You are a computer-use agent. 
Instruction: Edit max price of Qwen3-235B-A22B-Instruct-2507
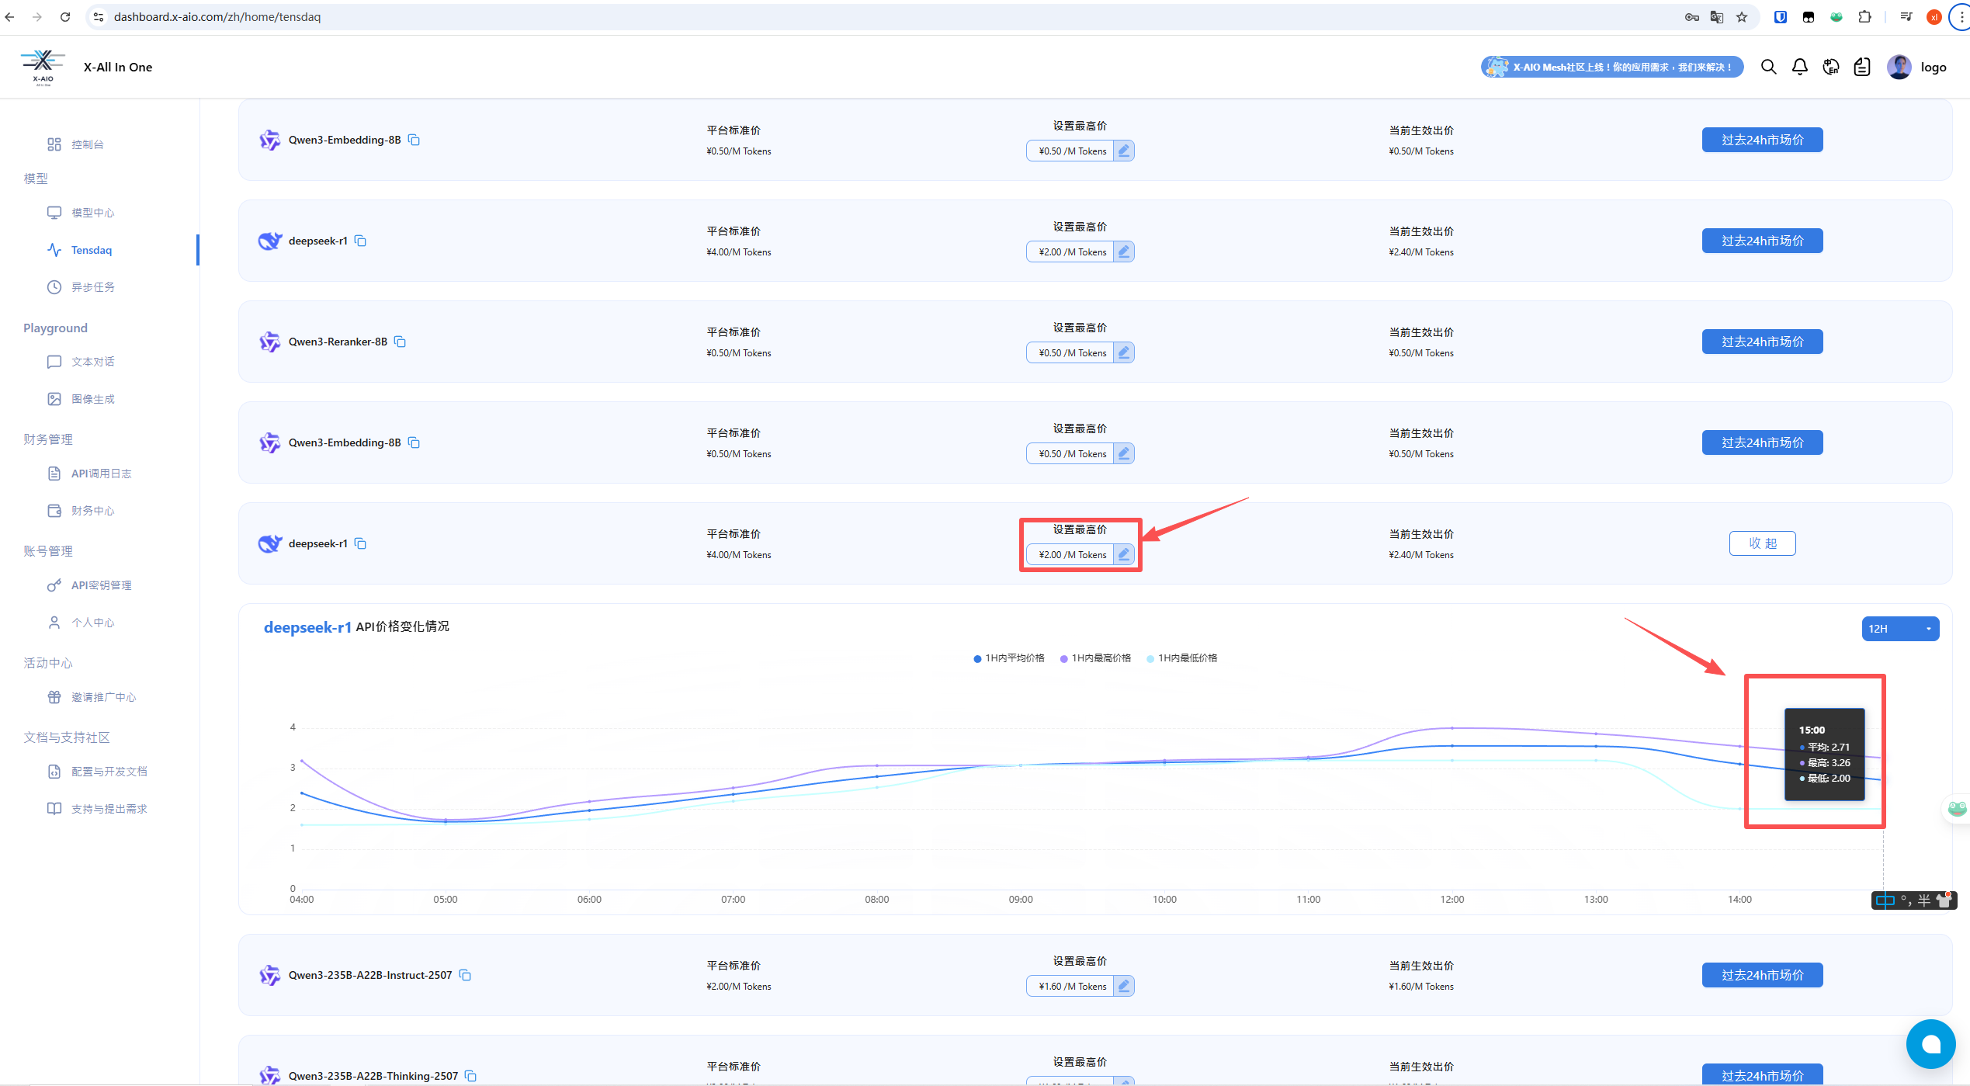[1123, 986]
